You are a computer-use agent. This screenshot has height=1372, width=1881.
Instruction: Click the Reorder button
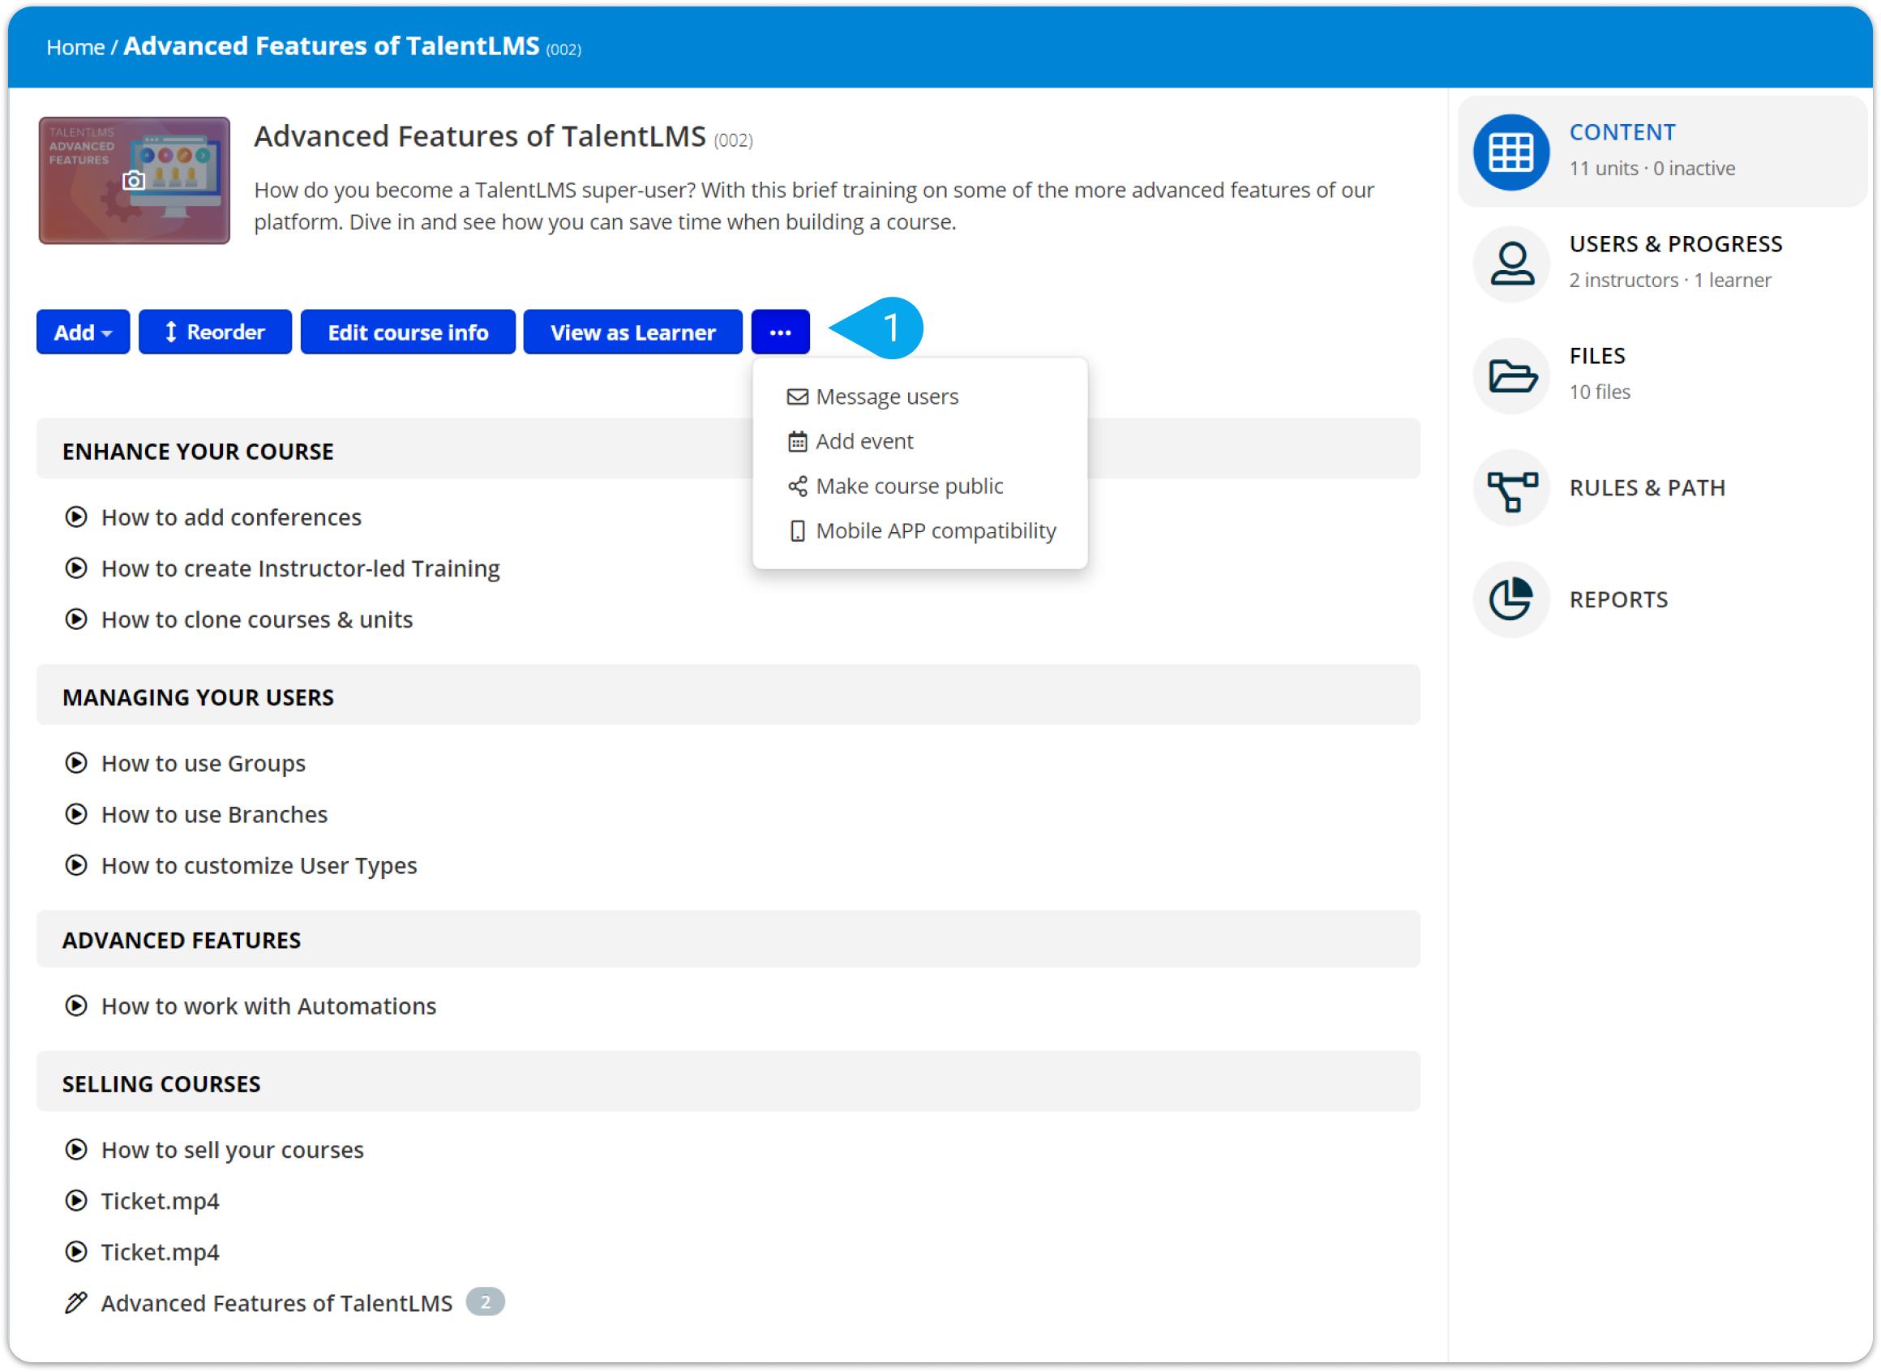tap(215, 332)
